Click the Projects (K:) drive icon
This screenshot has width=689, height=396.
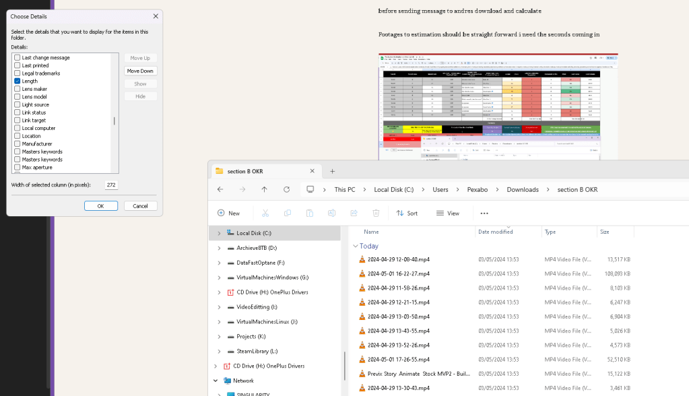point(231,337)
